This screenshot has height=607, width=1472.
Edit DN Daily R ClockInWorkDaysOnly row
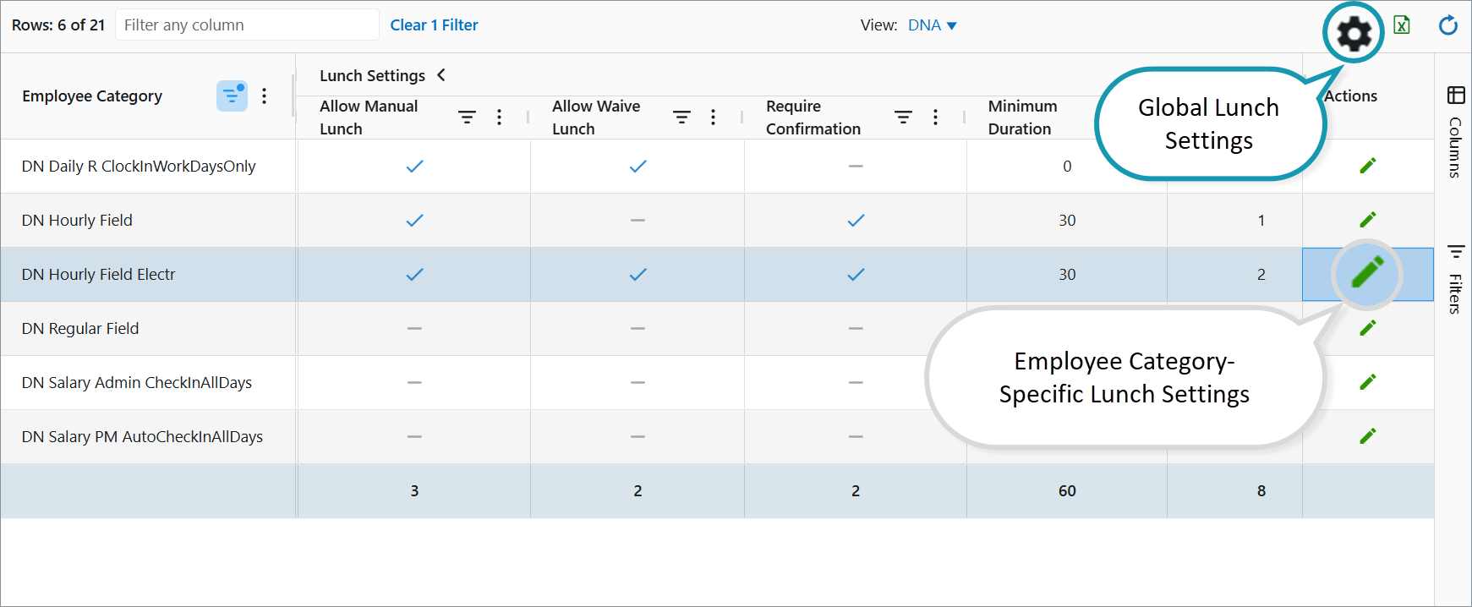1367,166
